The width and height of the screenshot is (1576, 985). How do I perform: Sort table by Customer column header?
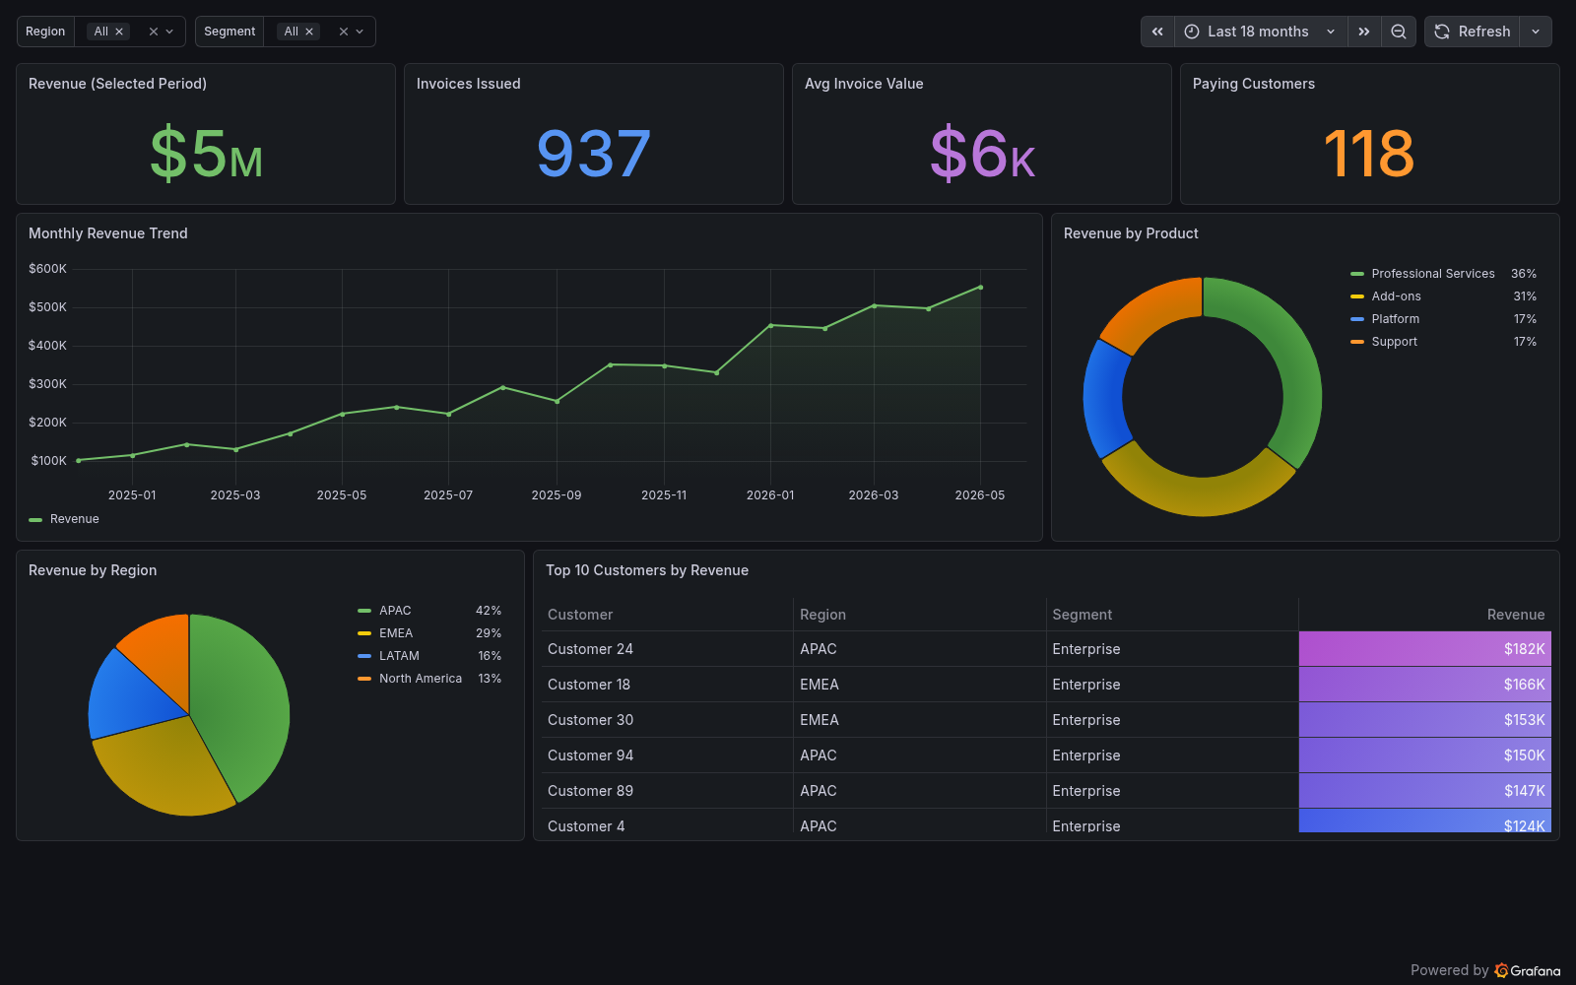coord(580,615)
